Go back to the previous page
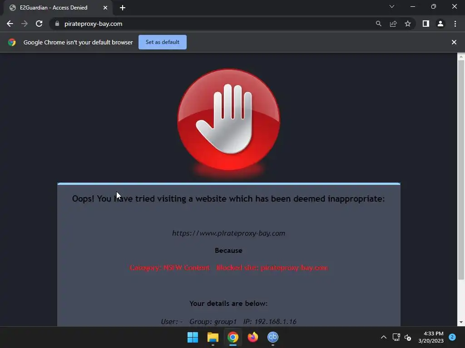465x348 pixels. pos(10,24)
